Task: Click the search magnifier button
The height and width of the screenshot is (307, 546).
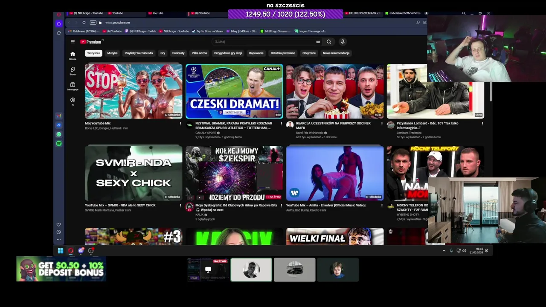Action: pos(328,42)
